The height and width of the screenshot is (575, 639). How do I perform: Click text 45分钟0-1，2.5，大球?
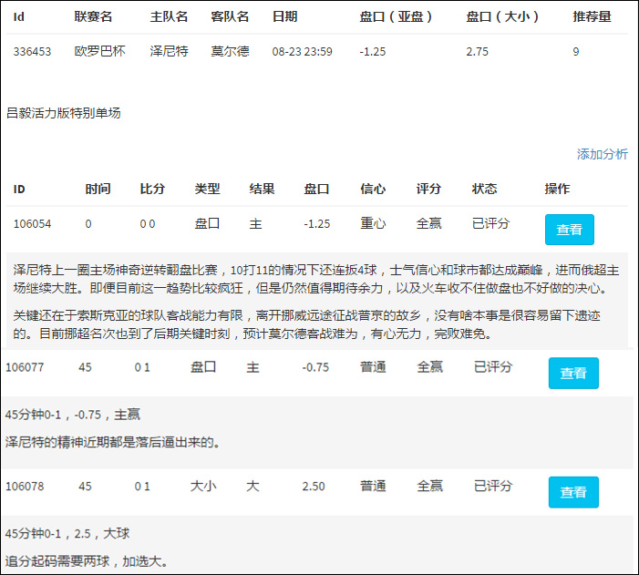click(67, 533)
